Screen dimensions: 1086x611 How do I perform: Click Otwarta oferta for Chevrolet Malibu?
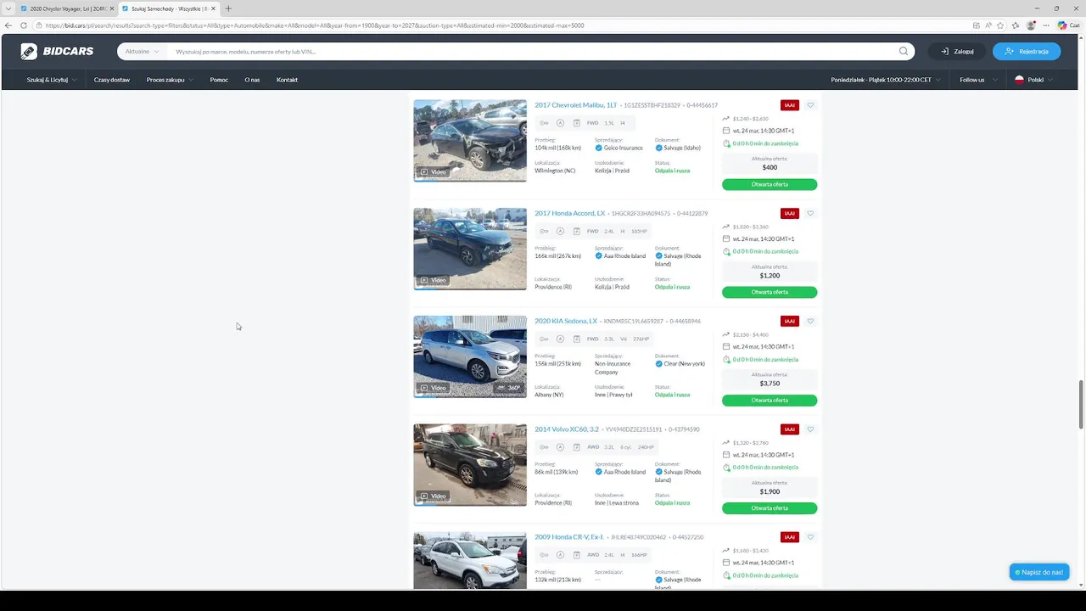(770, 184)
